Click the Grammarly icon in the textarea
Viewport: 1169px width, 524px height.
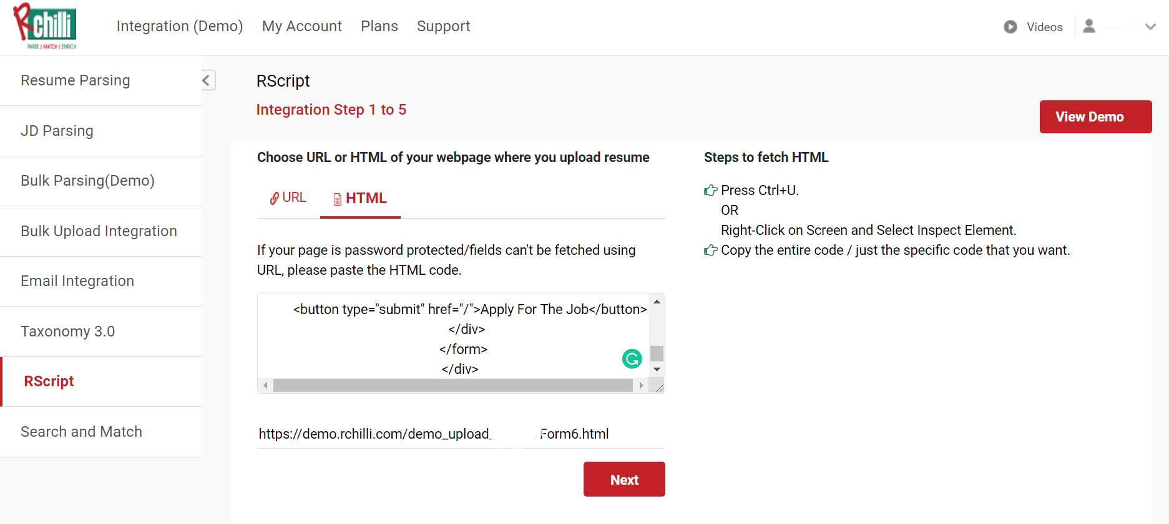(x=632, y=359)
